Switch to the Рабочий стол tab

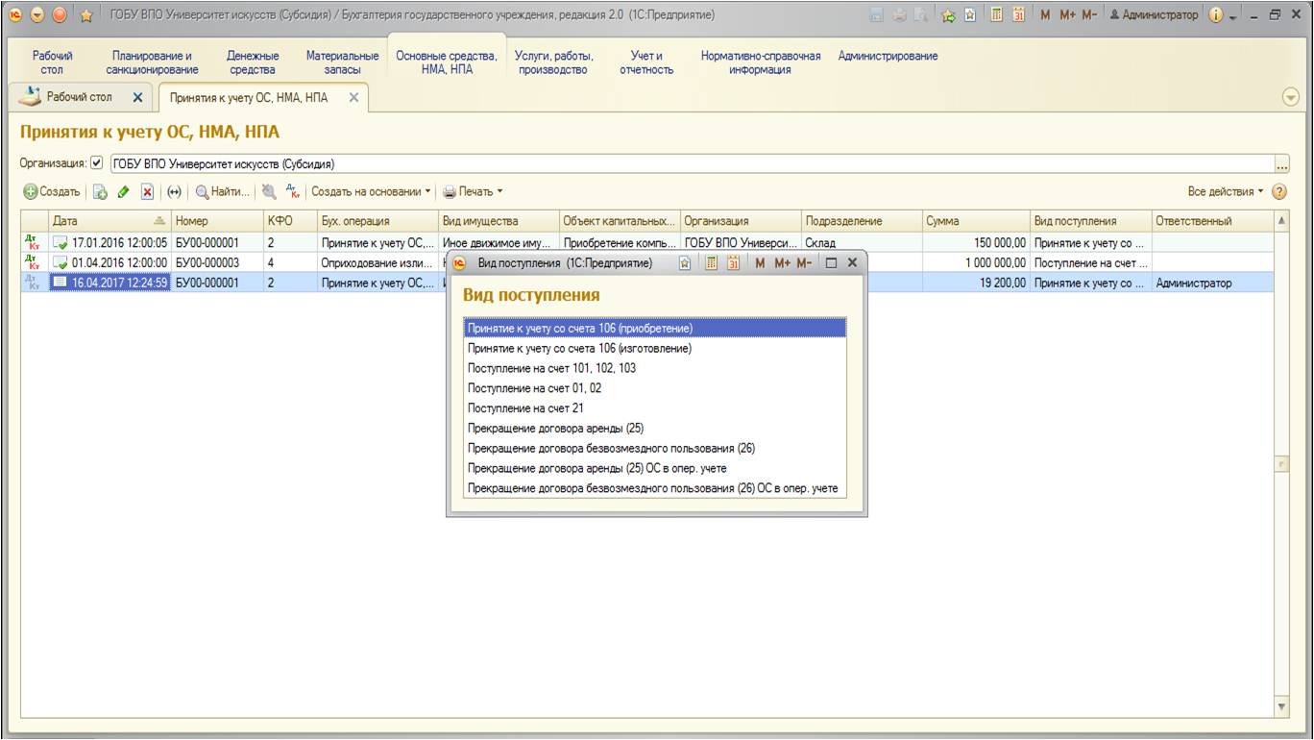[x=80, y=97]
